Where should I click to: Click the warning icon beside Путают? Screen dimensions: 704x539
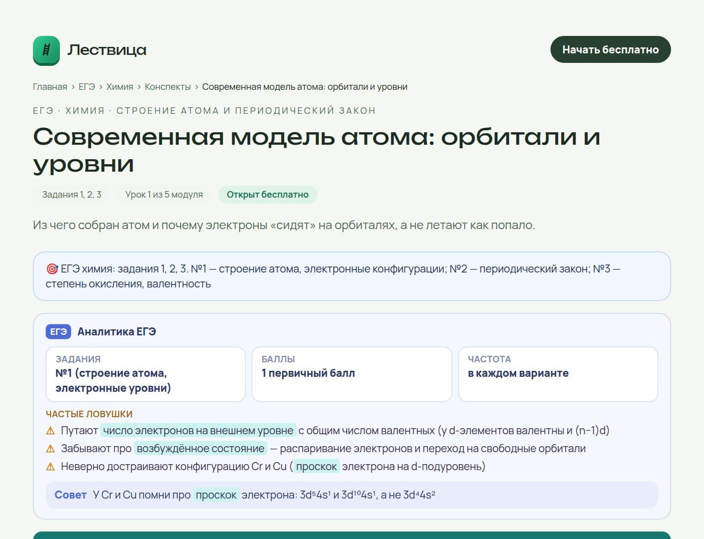pos(50,431)
